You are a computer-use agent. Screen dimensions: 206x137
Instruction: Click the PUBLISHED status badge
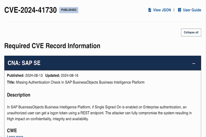point(69,10)
